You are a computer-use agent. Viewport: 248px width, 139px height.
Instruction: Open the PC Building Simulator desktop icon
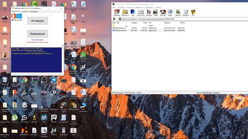click(44, 107)
